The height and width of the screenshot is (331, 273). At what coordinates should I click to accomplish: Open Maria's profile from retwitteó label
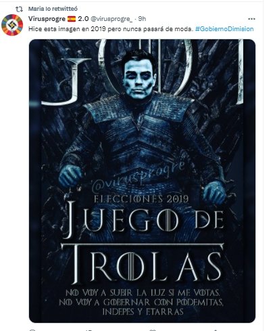click(x=53, y=9)
